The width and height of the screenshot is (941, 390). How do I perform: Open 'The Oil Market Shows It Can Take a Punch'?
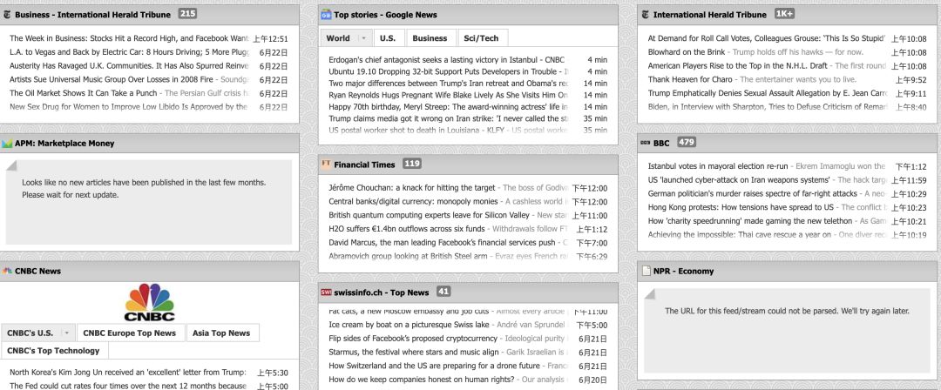tap(84, 93)
